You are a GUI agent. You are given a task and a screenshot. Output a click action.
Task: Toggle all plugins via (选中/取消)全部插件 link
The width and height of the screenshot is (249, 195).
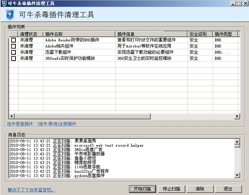(57, 124)
